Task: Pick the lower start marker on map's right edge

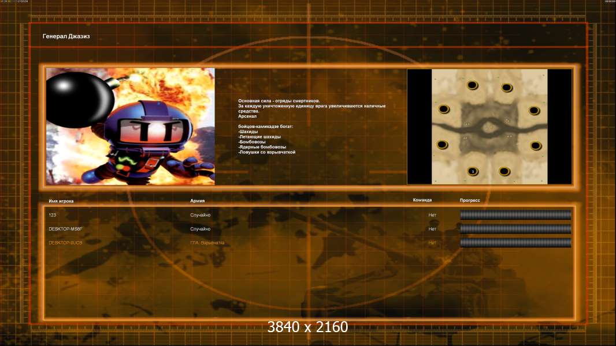Action: (x=536, y=146)
